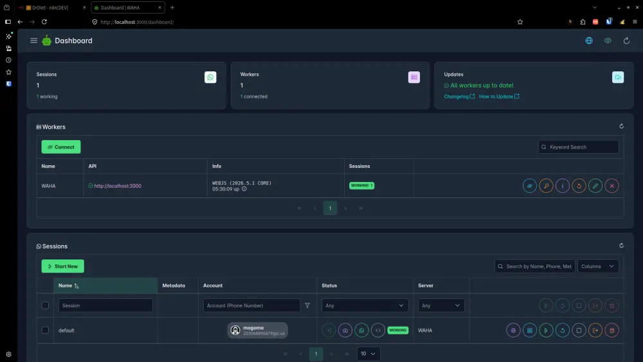The width and height of the screenshot is (643, 362).
Task: Show info for the WAHA worker
Action: coord(562,186)
